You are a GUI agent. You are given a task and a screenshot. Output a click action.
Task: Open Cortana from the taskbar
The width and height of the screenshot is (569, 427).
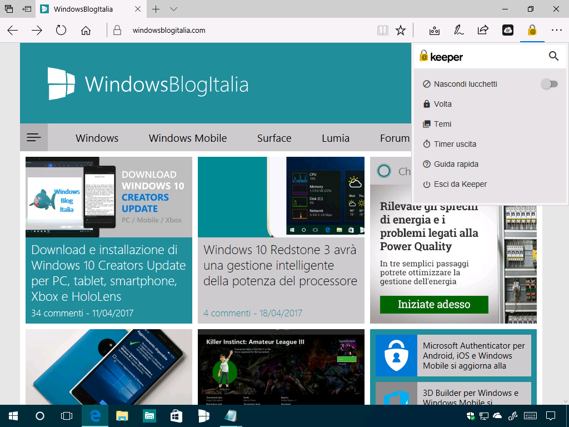(x=40, y=416)
